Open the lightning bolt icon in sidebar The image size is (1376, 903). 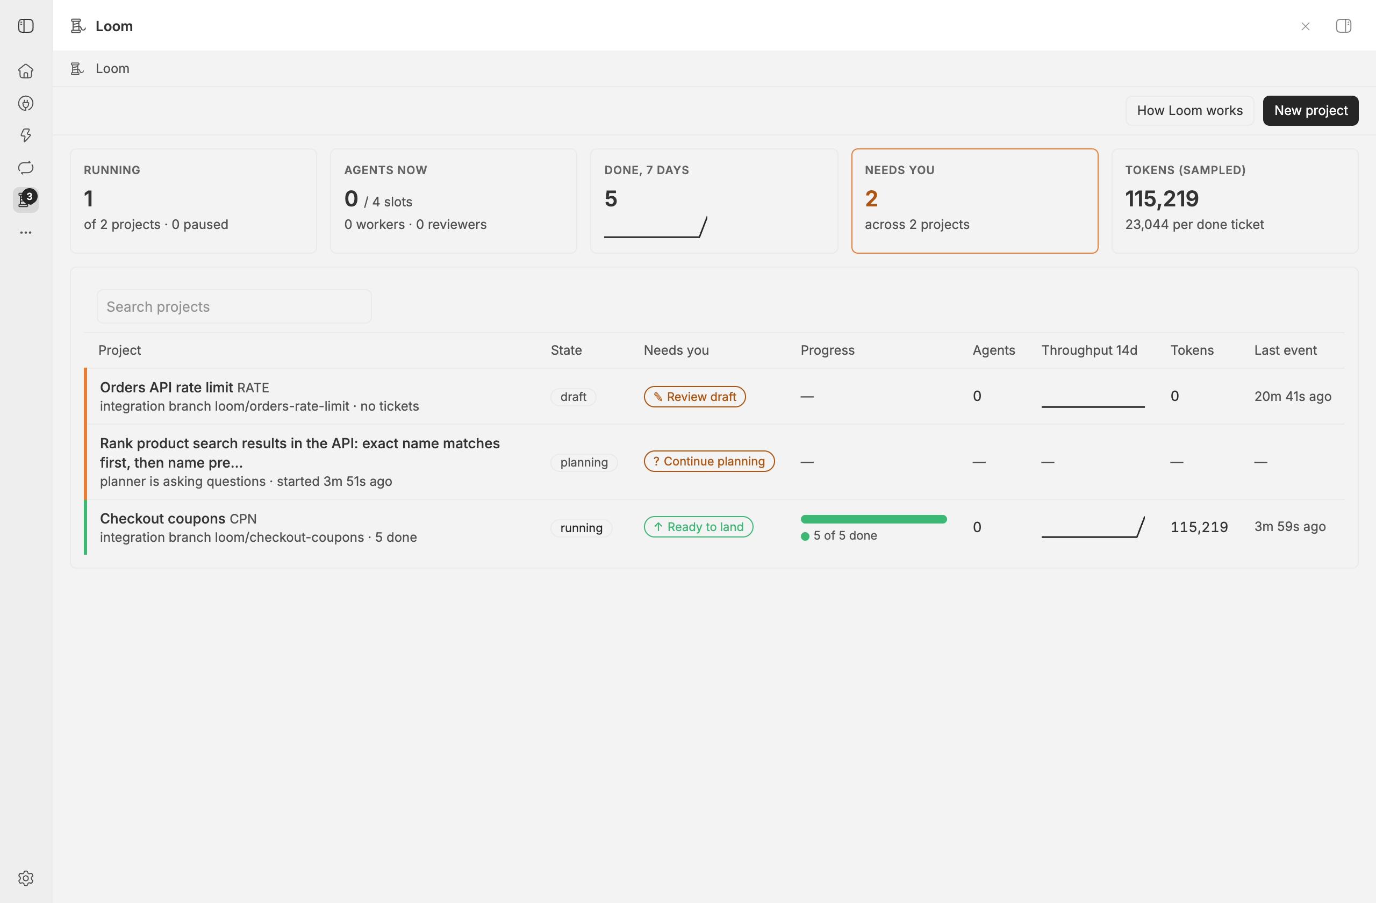click(x=25, y=135)
